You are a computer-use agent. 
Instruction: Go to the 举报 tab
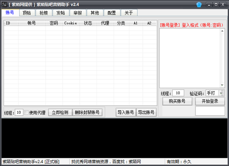pos(77,13)
